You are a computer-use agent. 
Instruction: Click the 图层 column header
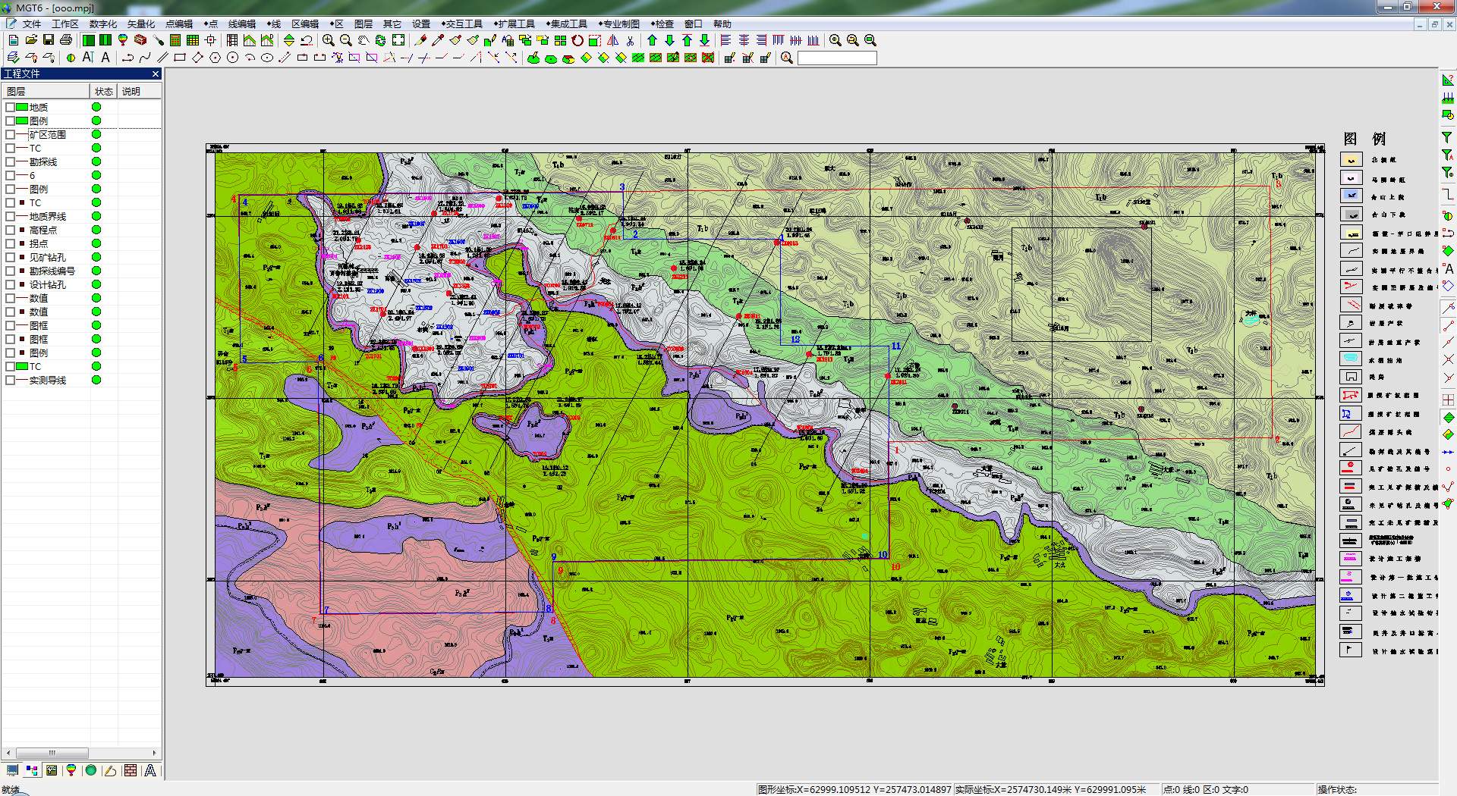click(x=46, y=91)
